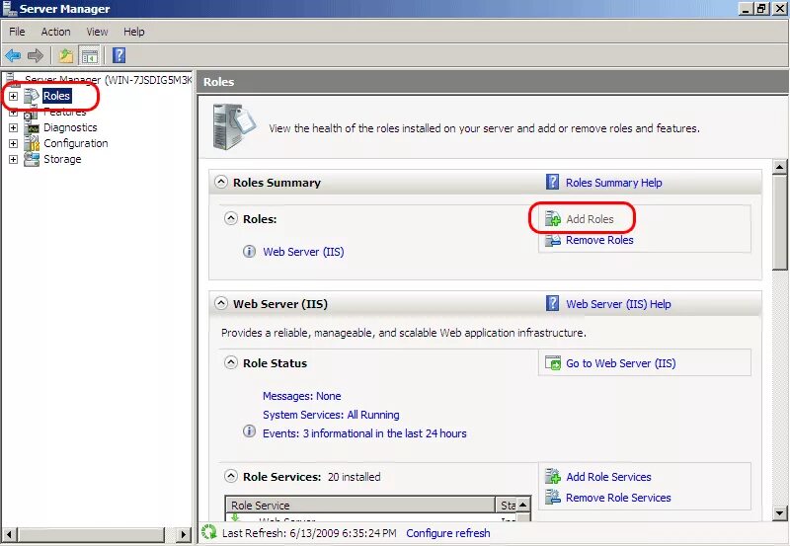Expand the Features tree node
Viewport: 790px width, 546px height.
click(14, 112)
